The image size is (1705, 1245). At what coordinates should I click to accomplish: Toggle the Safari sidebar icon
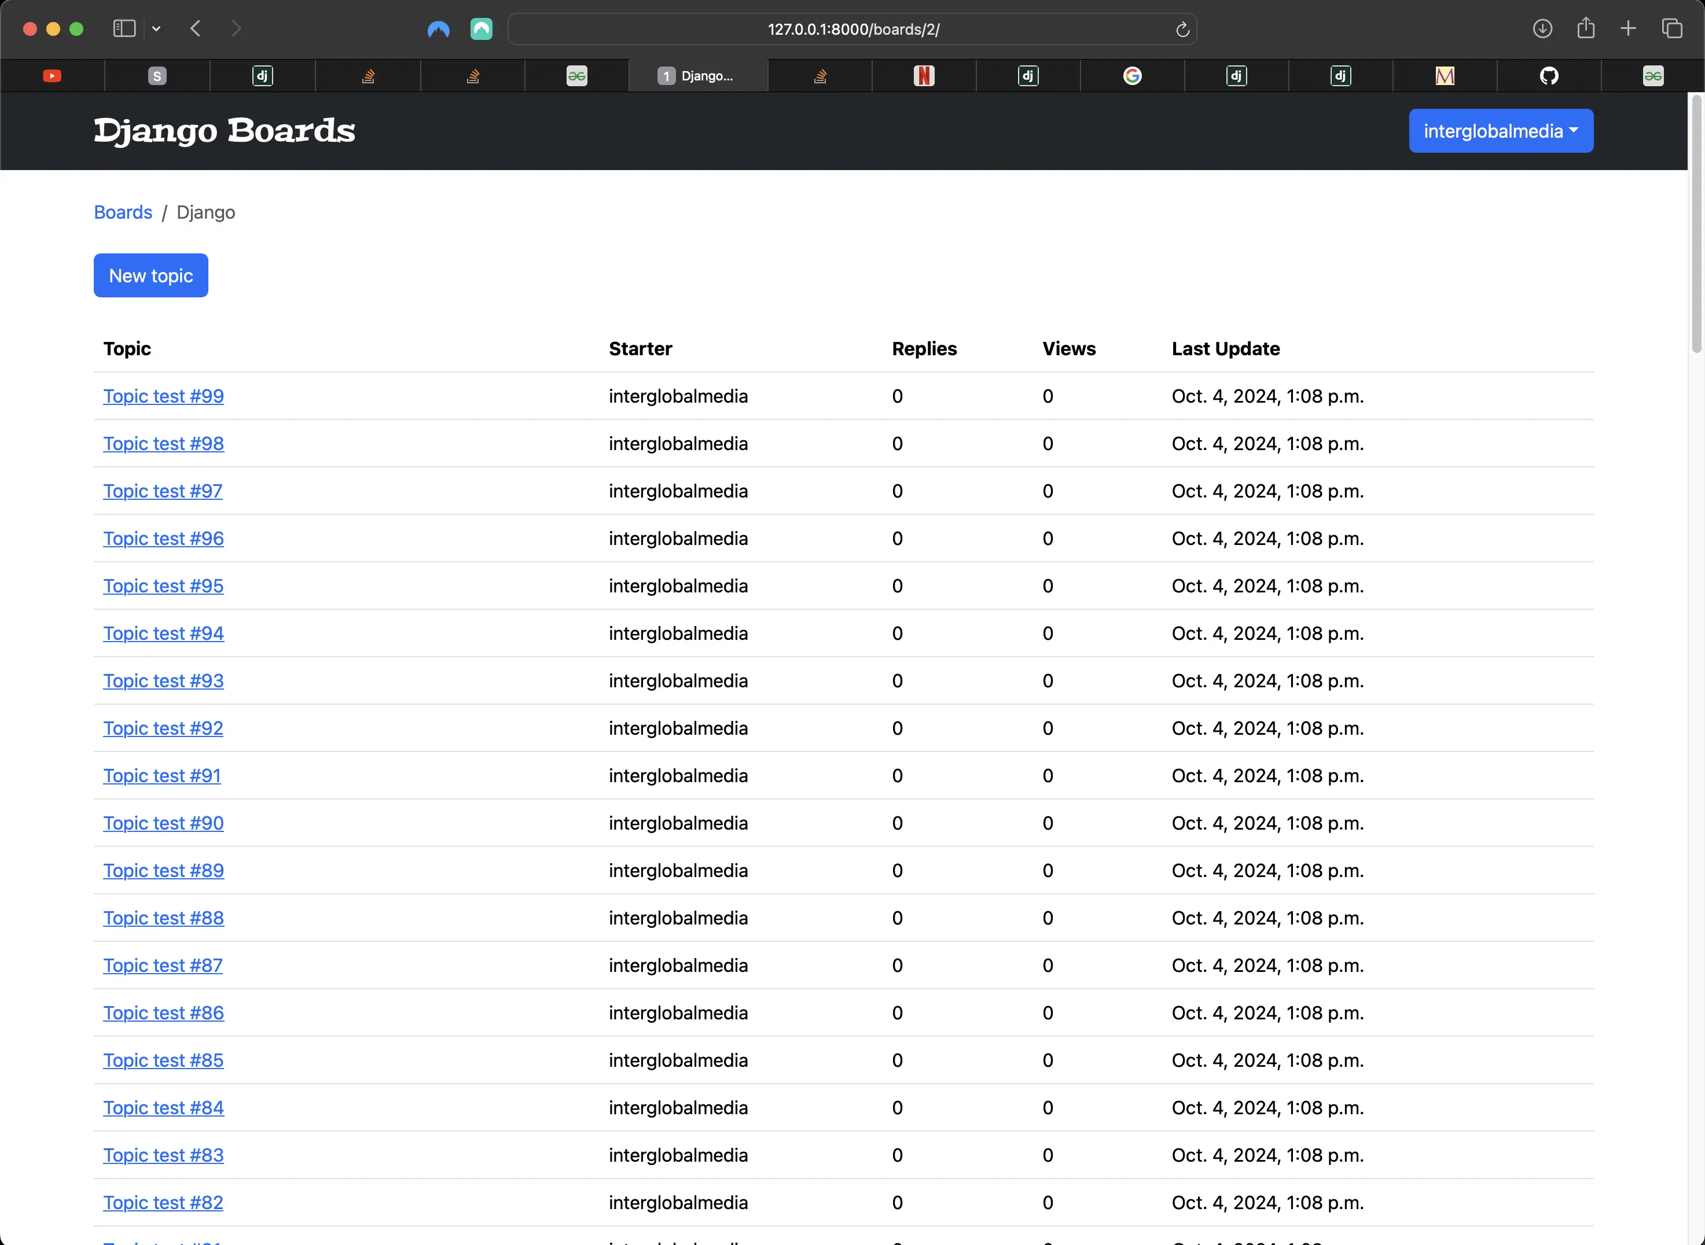click(x=124, y=29)
